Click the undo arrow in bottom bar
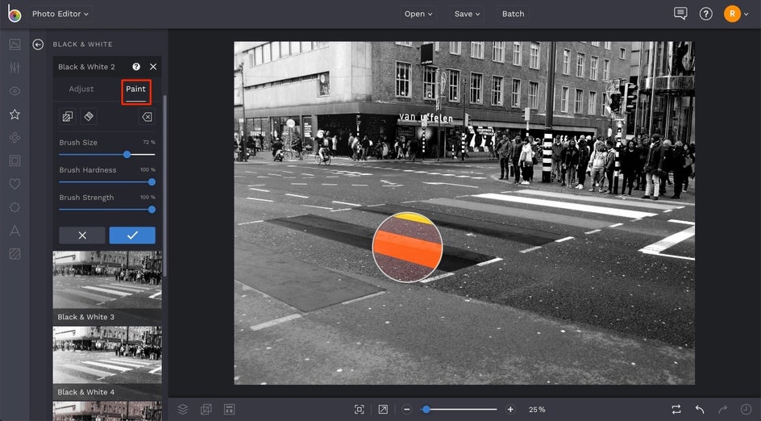 point(700,410)
